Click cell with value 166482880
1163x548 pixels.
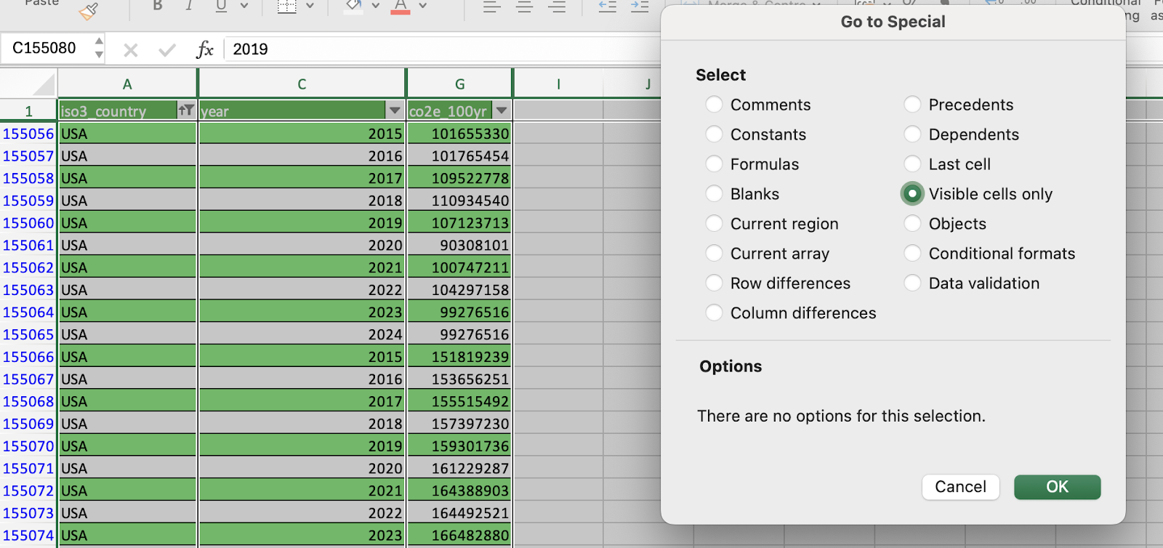tap(459, 536)
